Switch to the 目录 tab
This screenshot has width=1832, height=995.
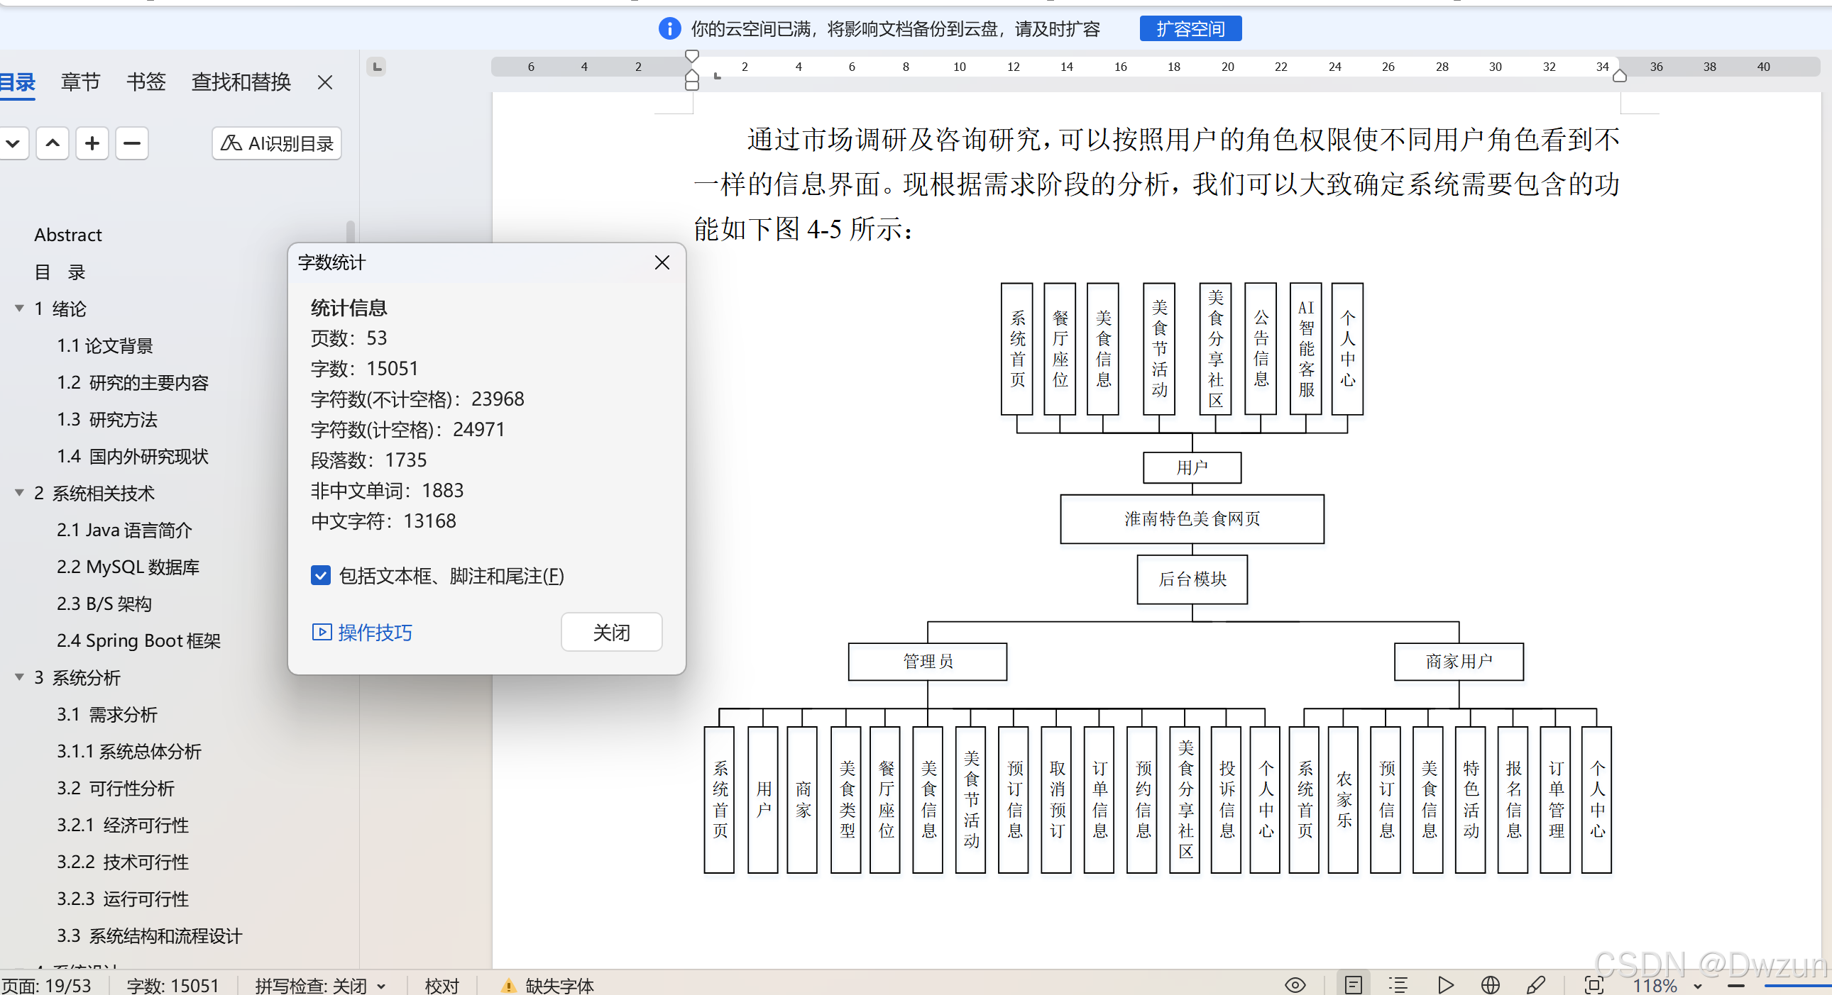point(17,82)
